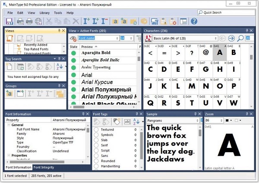This screenshot has height=183, width=259.
Task: Click the A-Z sort icon in Tag Search
Action: point(60,67)
